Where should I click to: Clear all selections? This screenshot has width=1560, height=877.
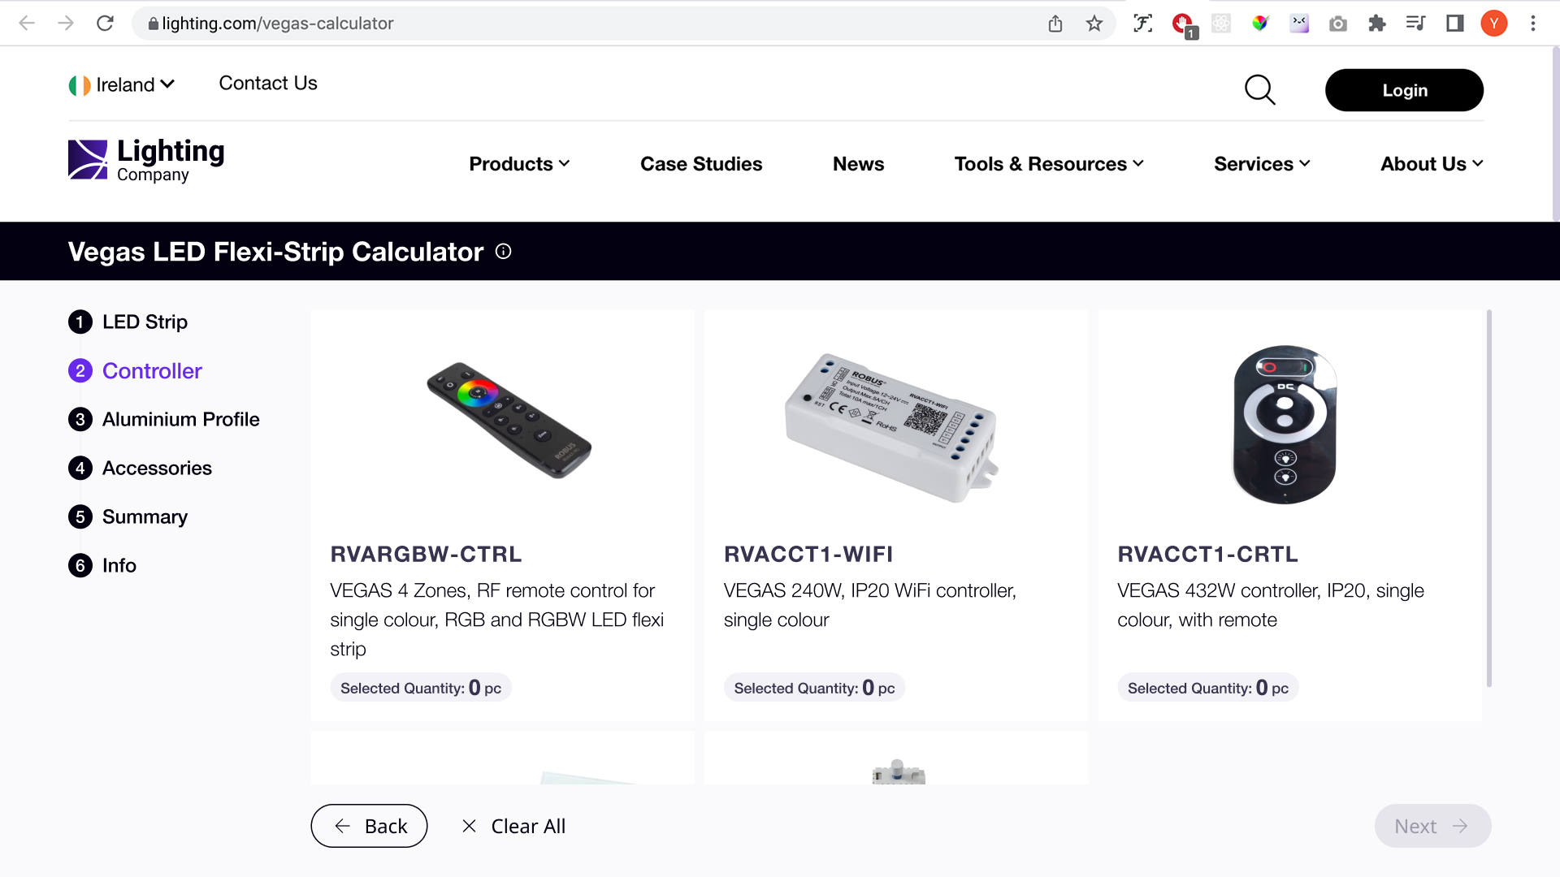[513, 826]
